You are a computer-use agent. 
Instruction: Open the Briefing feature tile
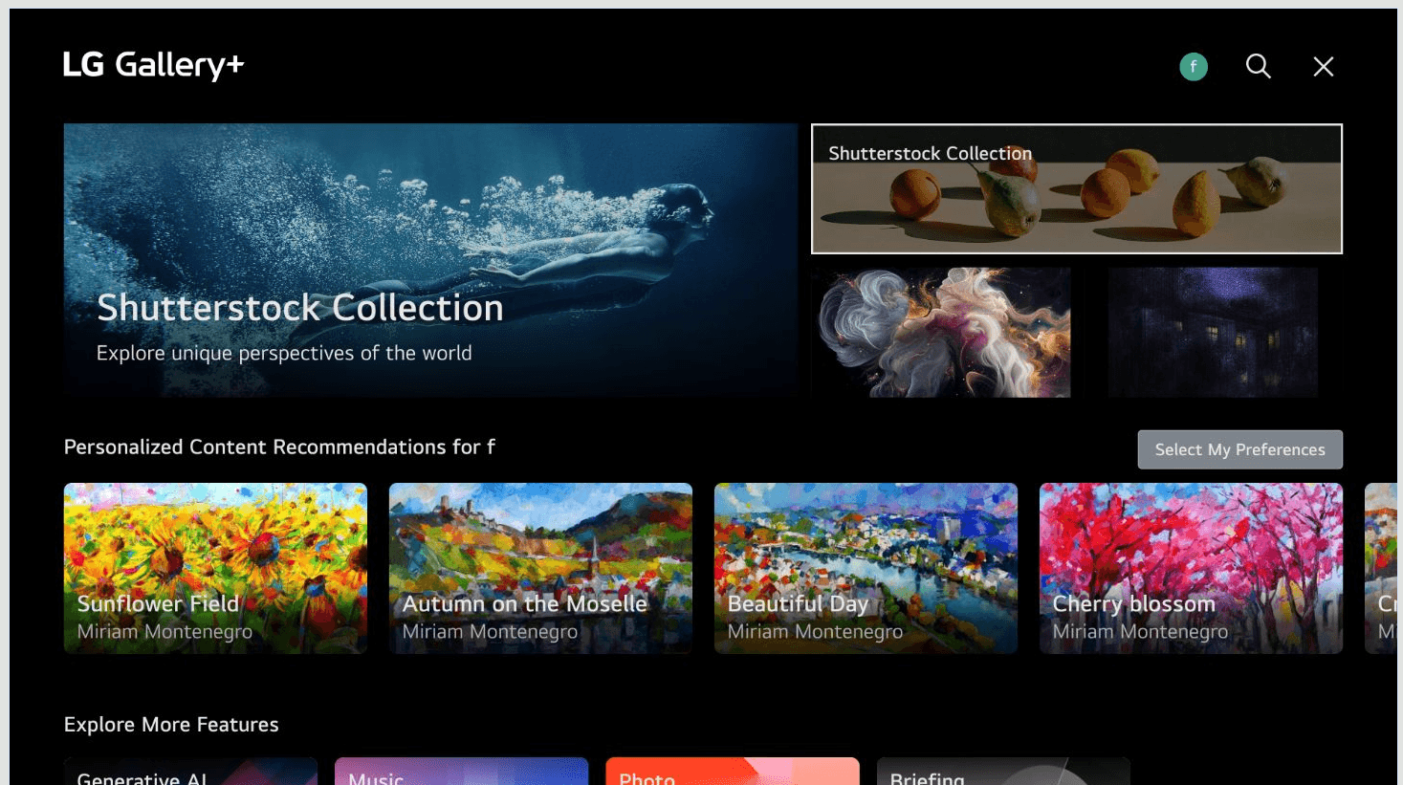tap(1002, 771)
